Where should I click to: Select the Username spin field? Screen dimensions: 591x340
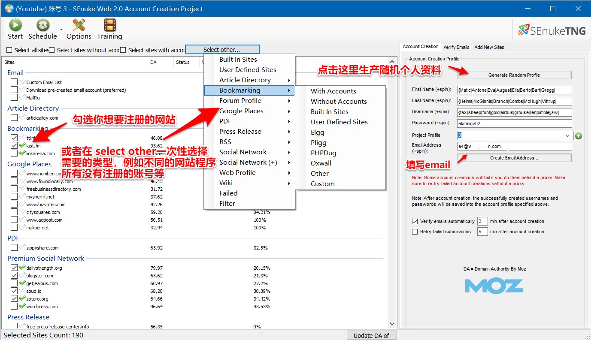point(514,112)
